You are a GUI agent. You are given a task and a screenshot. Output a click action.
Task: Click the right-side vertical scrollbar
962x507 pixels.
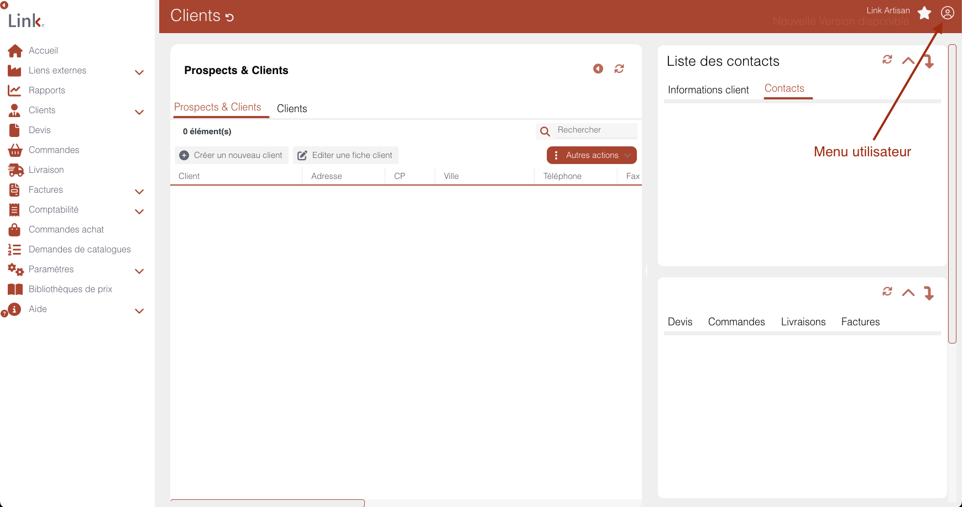pyautogui.click(x=952, y=193)
